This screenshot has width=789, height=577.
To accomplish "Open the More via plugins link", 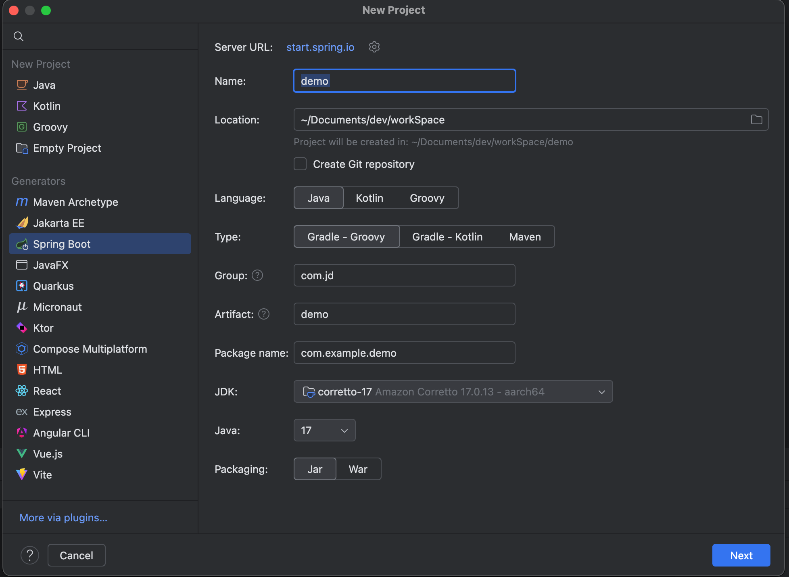I will click(63, 518).
